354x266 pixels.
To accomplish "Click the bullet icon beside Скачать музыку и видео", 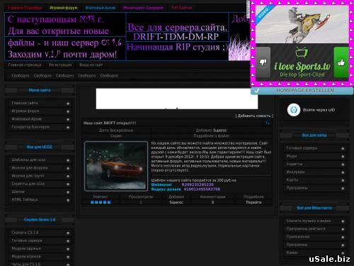I will point(343,221).
